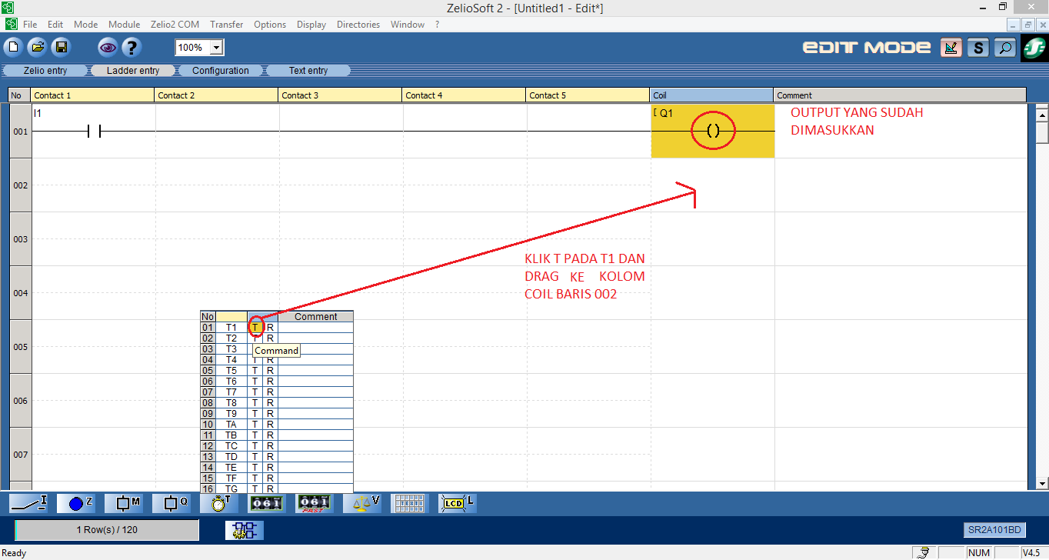Open the Window menu

tap(408, 25)
